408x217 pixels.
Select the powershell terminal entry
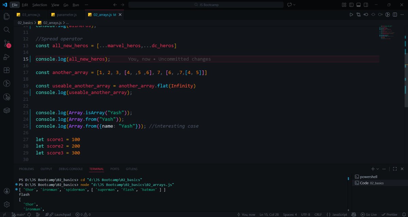[x=379, y=177]
